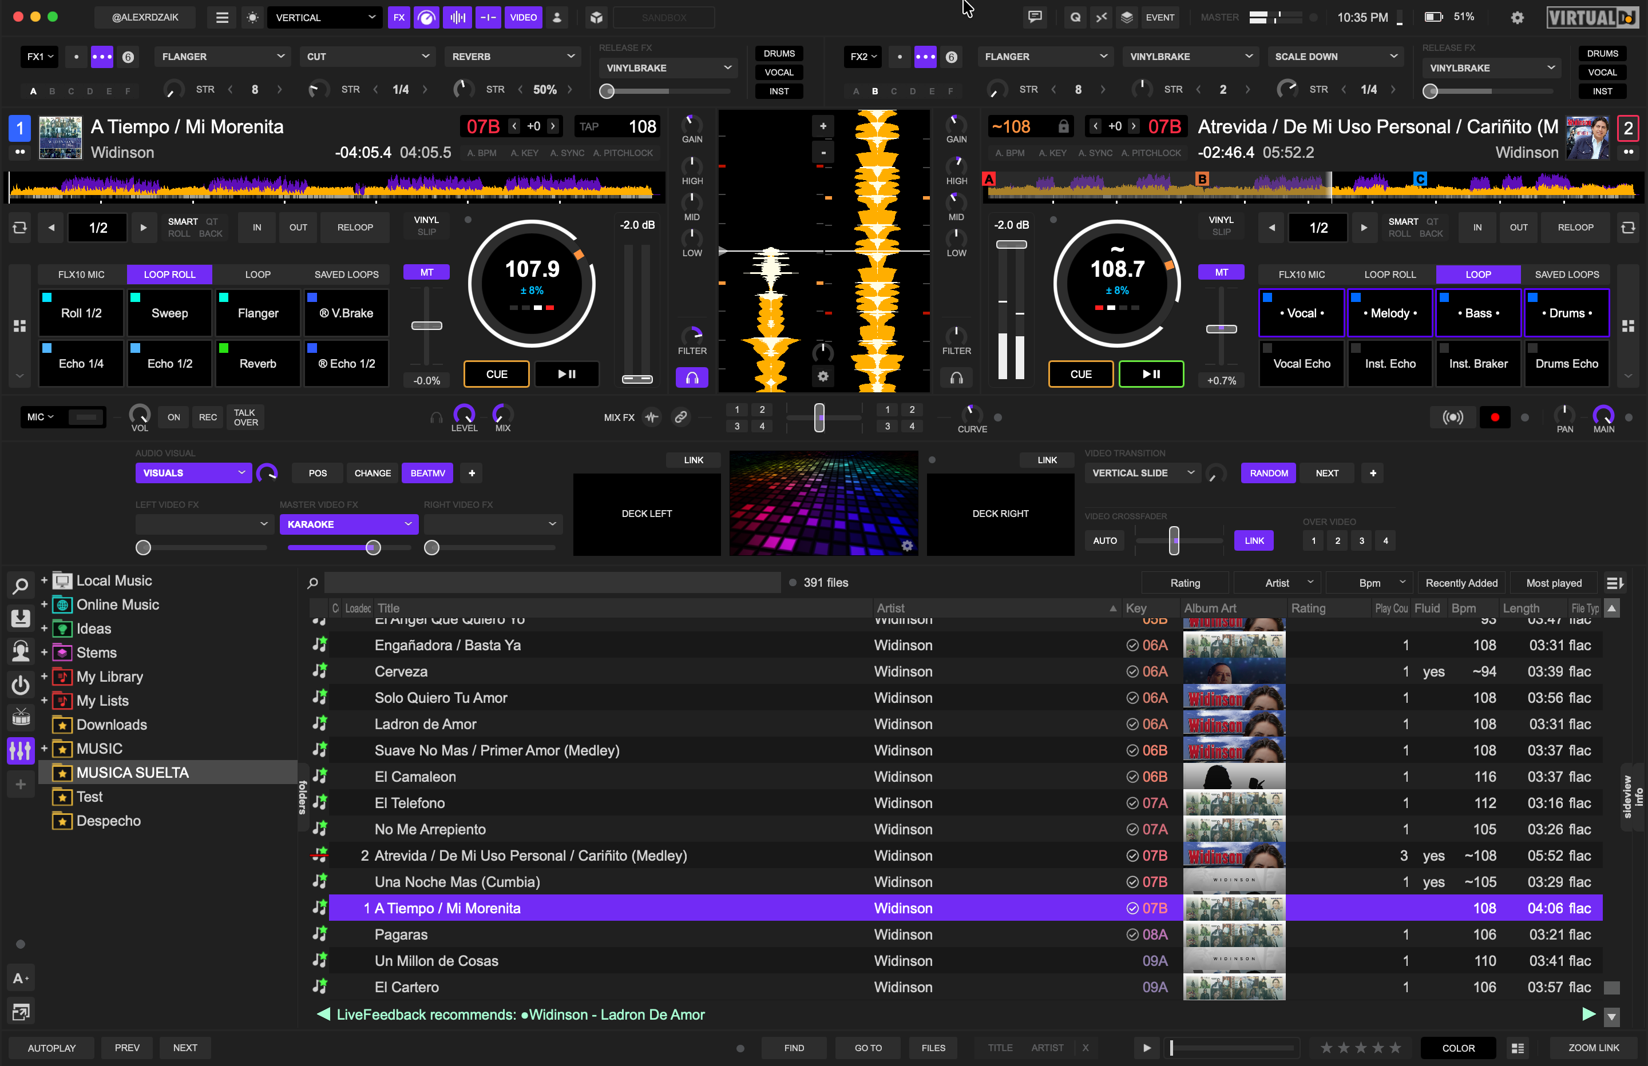
Task: Open the KARAOKE master video FX dropdown
Action: tap(349, 524)
